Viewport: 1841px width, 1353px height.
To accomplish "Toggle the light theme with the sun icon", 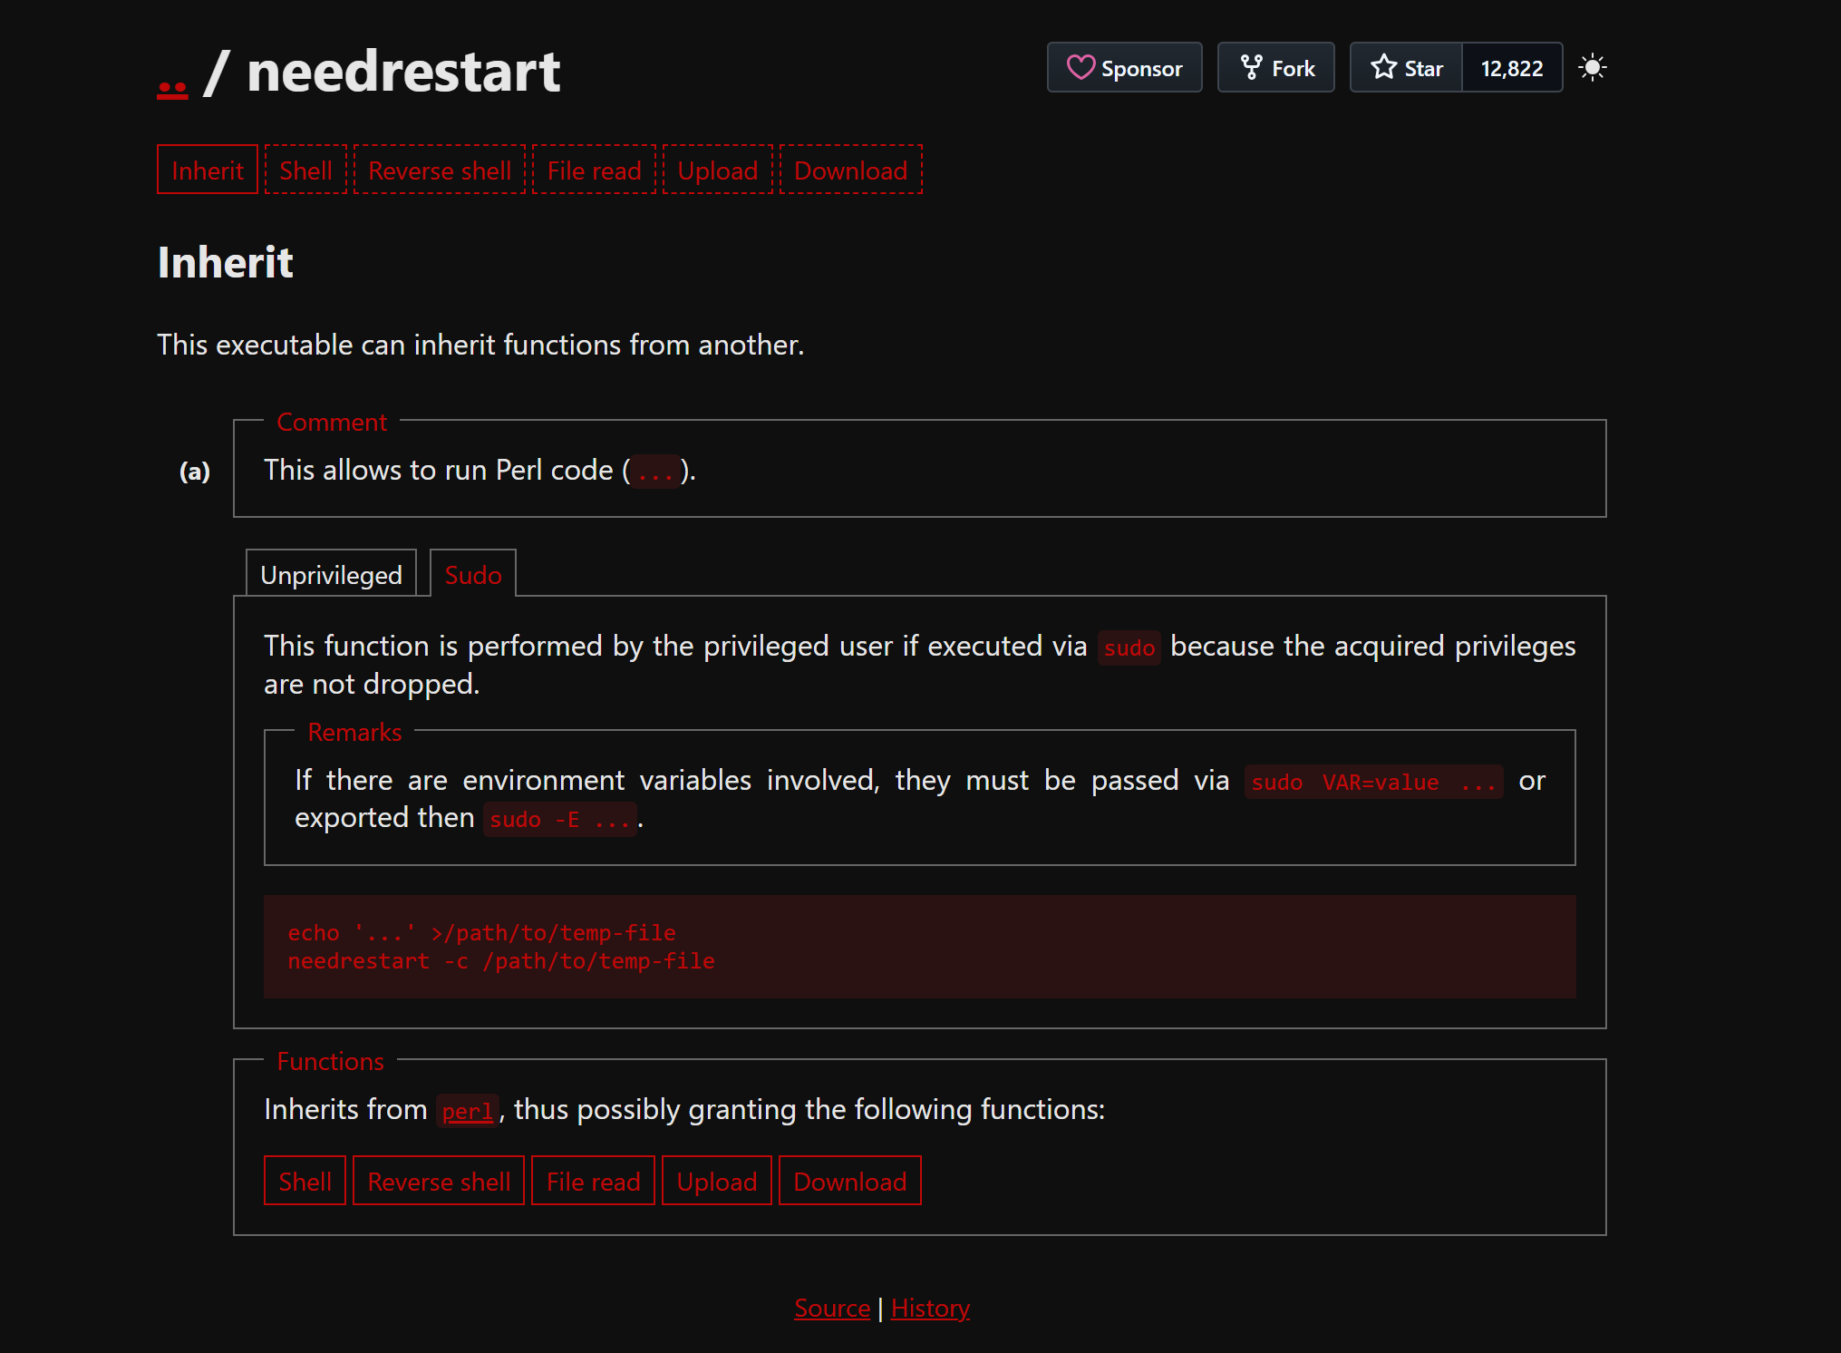I will coord(1593,67).
